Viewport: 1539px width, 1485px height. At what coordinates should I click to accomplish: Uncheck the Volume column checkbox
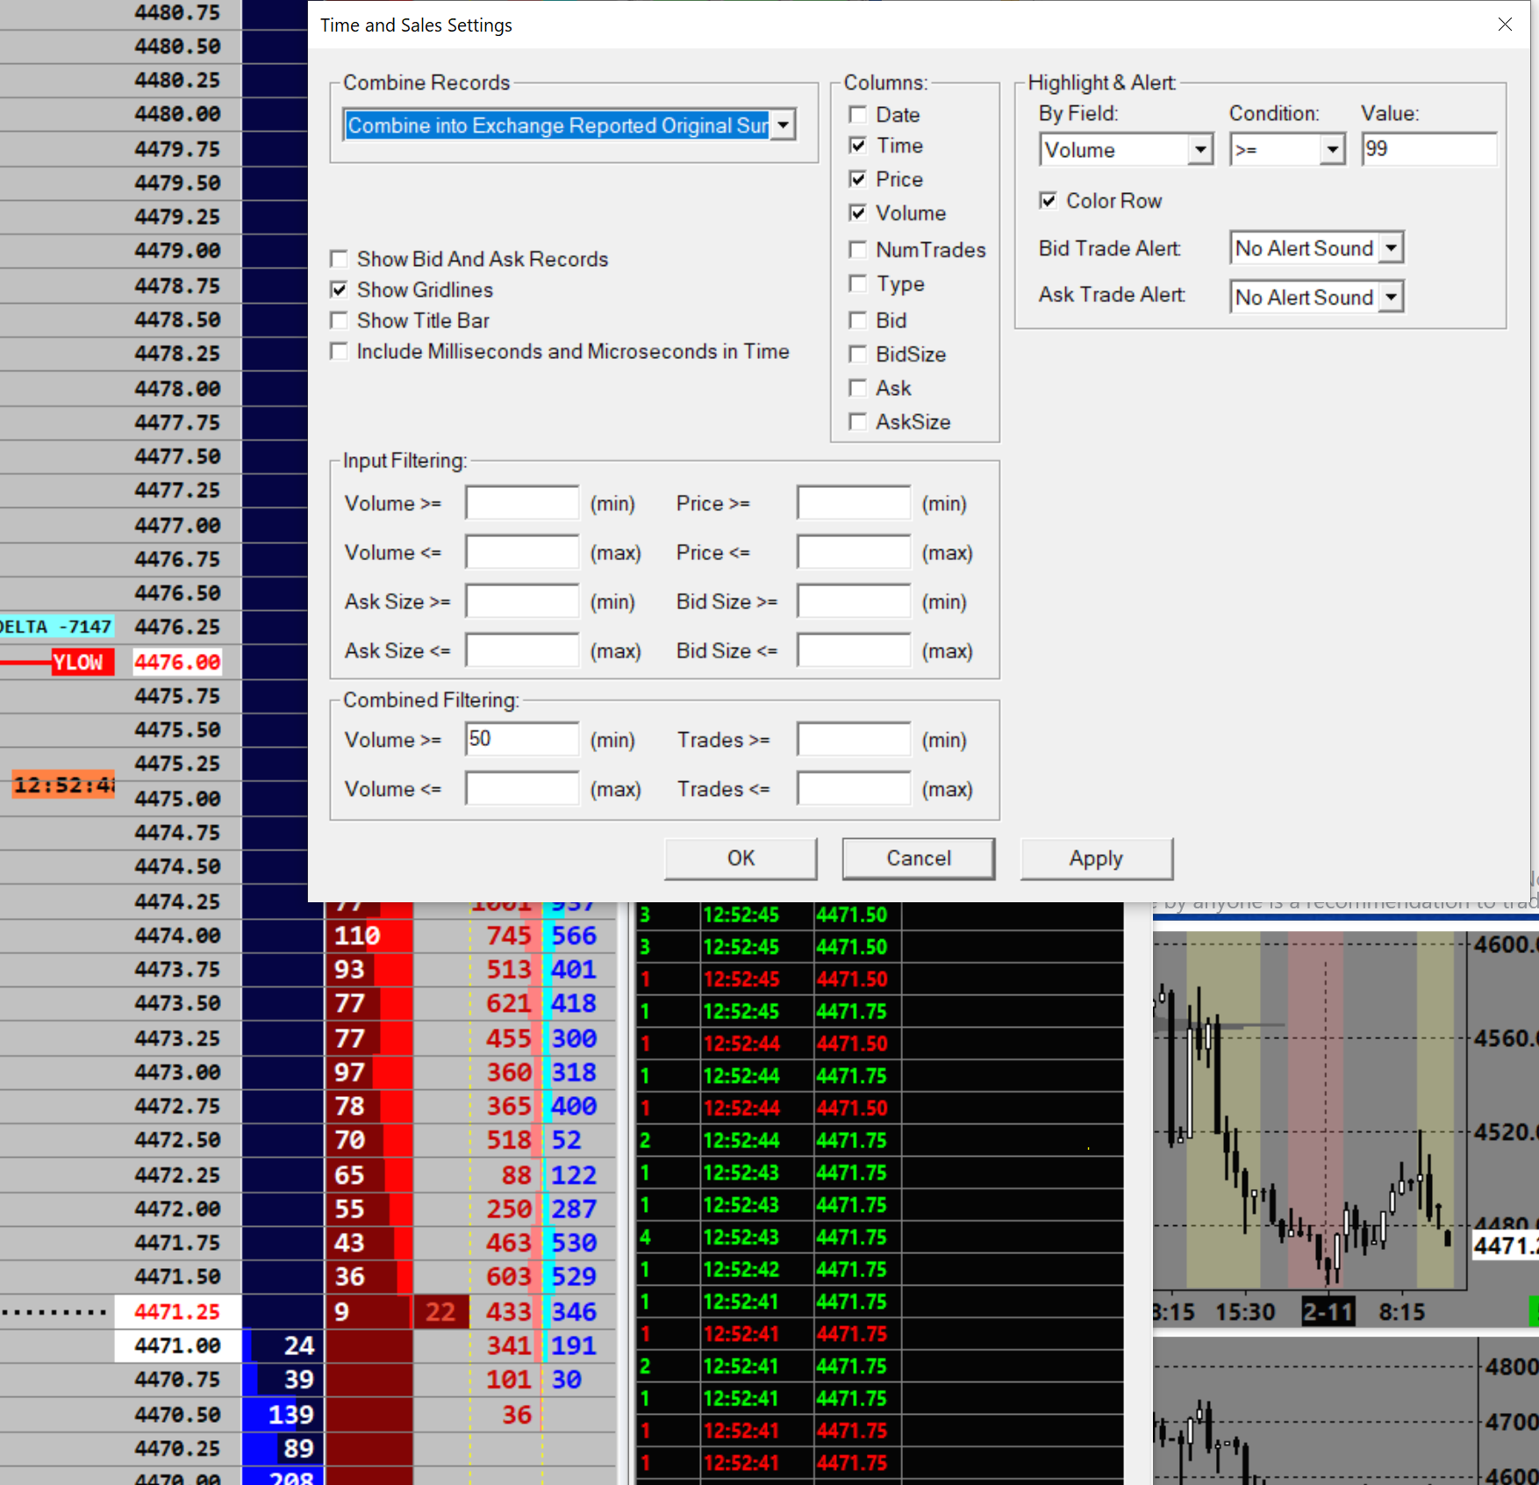858,213
